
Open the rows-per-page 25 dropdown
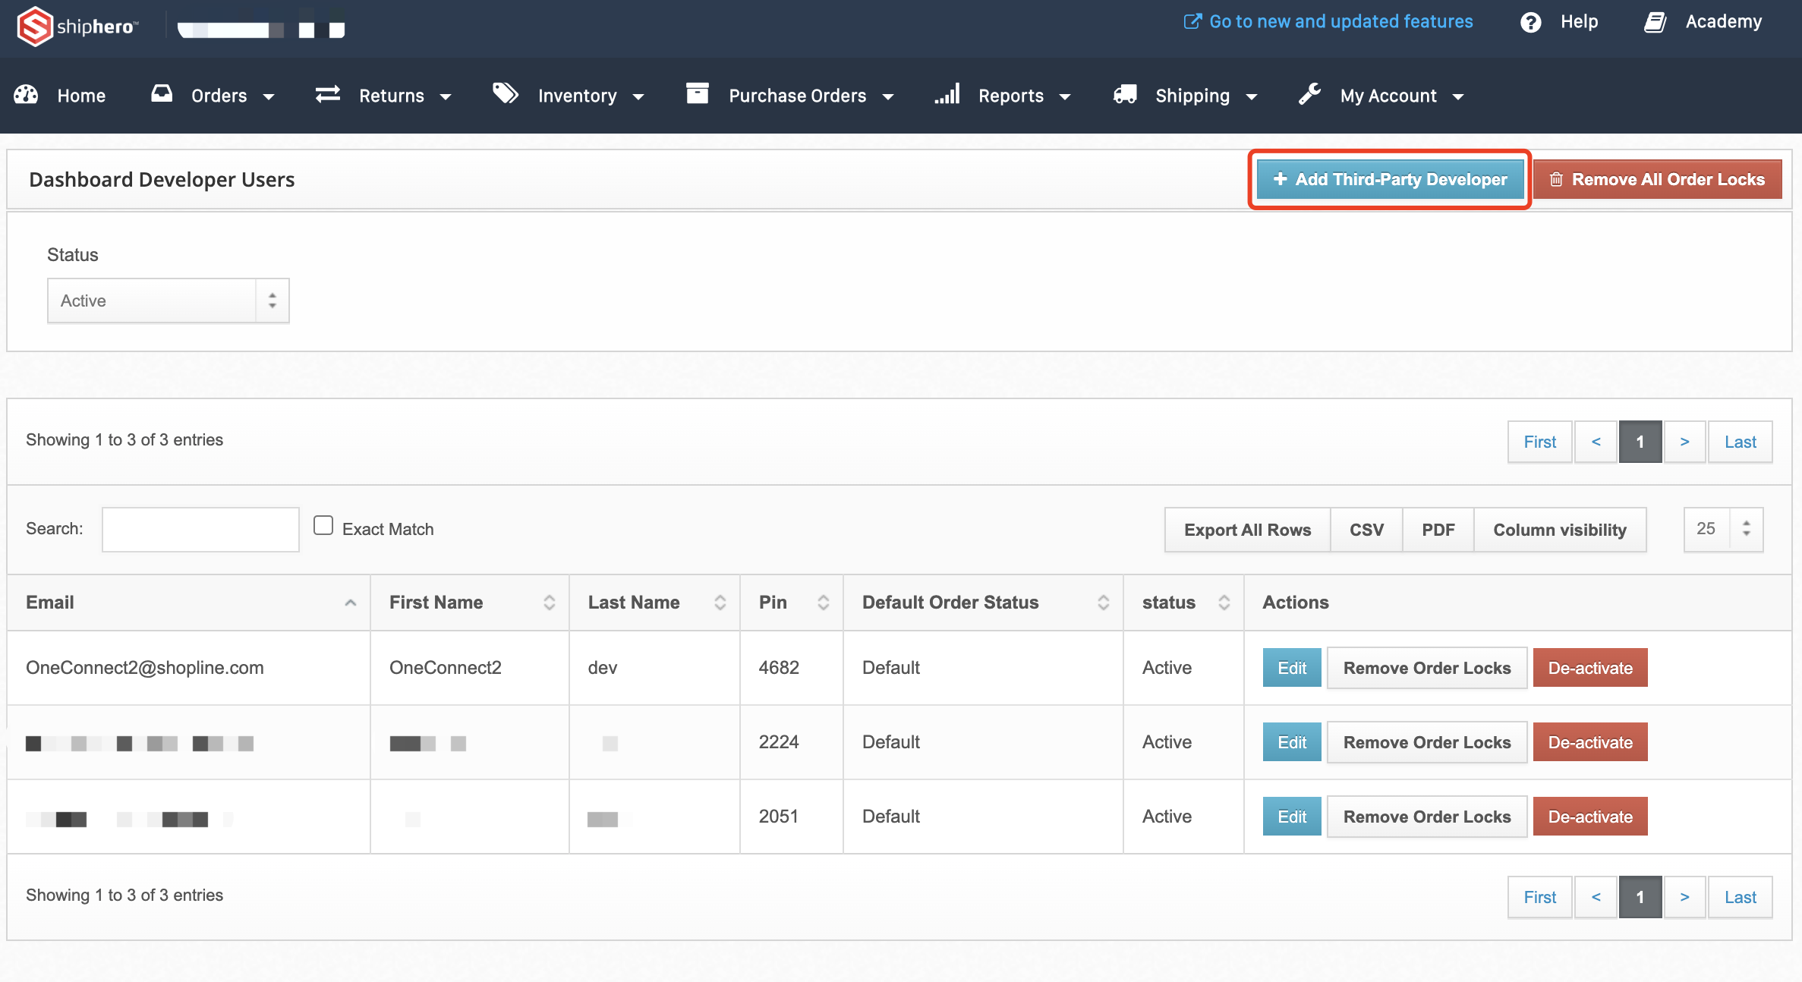pos(1723,529)
